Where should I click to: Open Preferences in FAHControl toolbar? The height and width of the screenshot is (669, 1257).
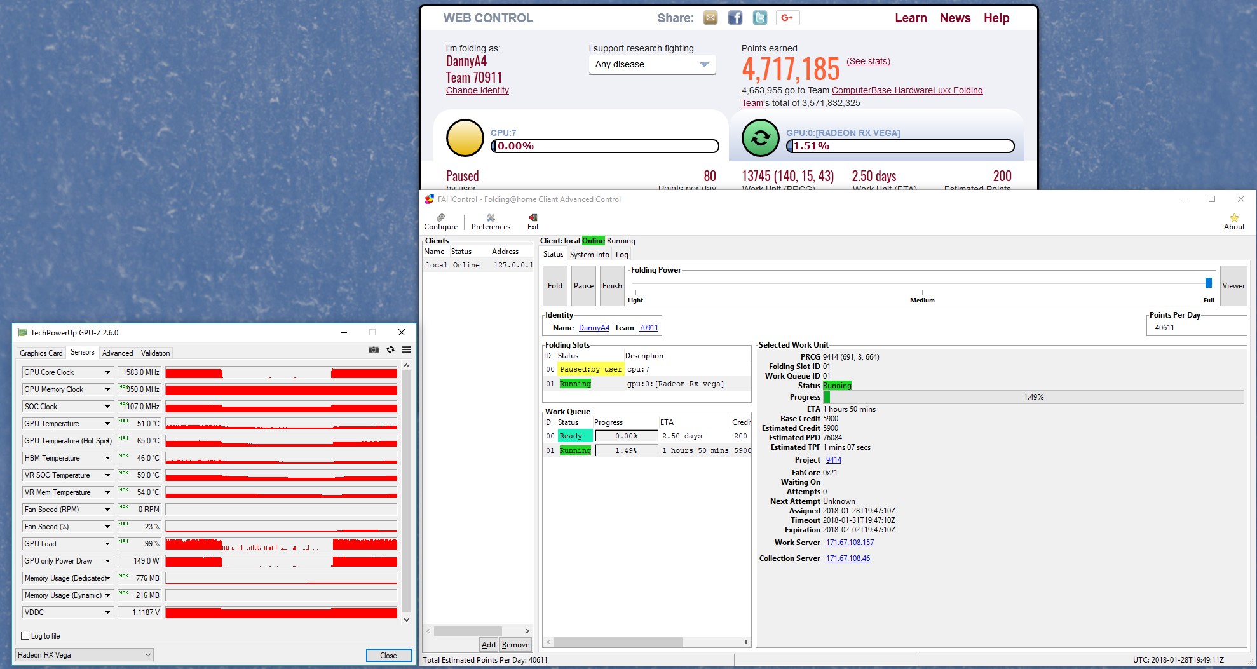tap(491, 222)
